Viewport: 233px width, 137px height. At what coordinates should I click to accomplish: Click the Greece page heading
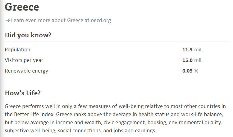22,7
